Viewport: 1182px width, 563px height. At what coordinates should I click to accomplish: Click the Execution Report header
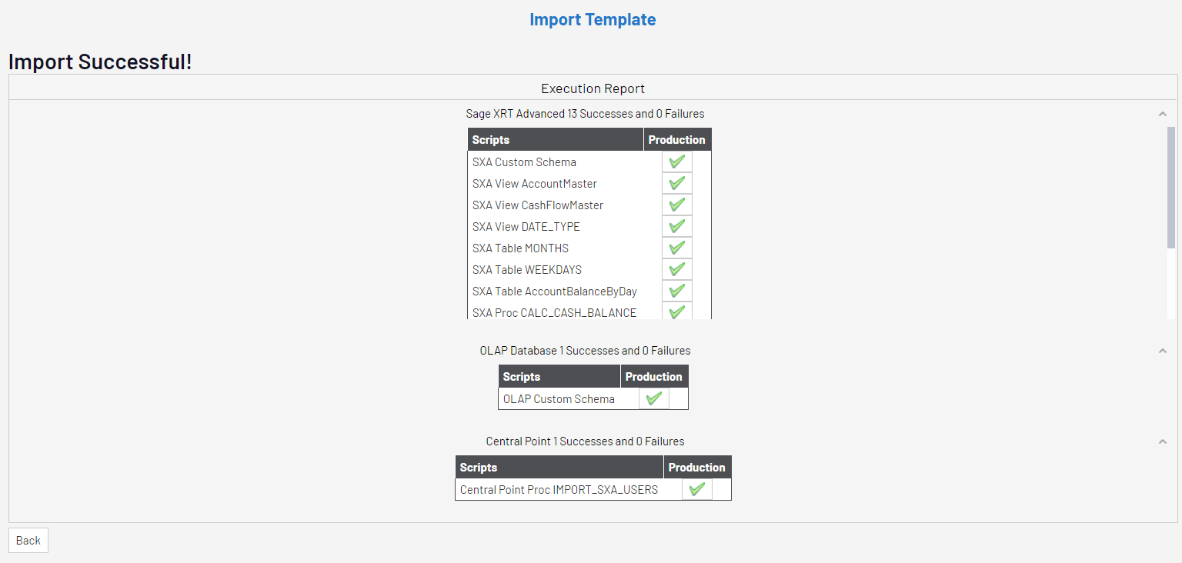coord(593,88)
